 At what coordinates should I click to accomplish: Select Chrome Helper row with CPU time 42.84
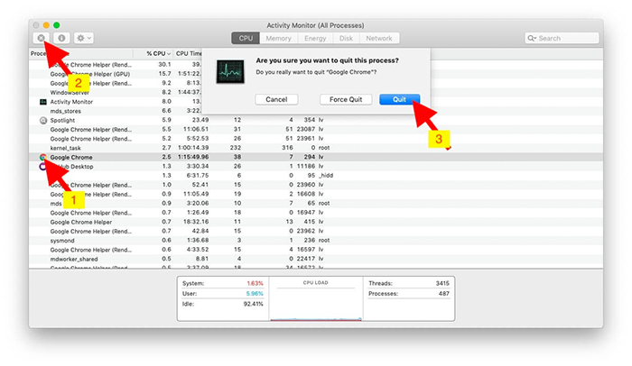(x=316, y=232)
